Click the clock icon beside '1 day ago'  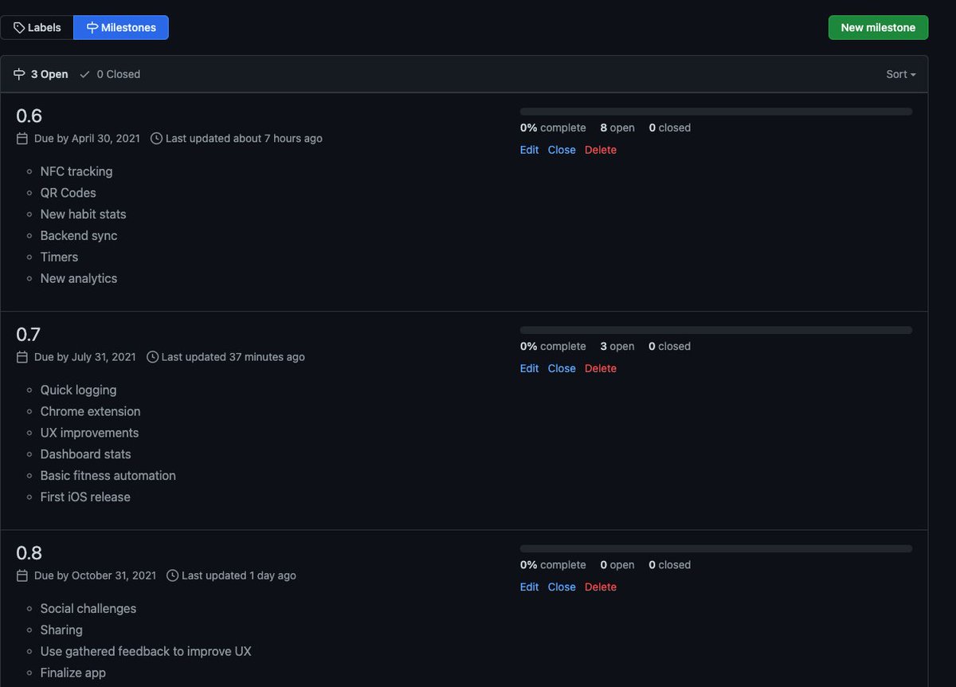(173, 575)
